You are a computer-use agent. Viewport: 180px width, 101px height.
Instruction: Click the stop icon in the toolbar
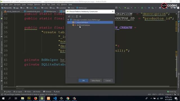coord(156,8)
